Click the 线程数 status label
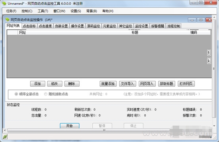219x142 pixels. 37,110
